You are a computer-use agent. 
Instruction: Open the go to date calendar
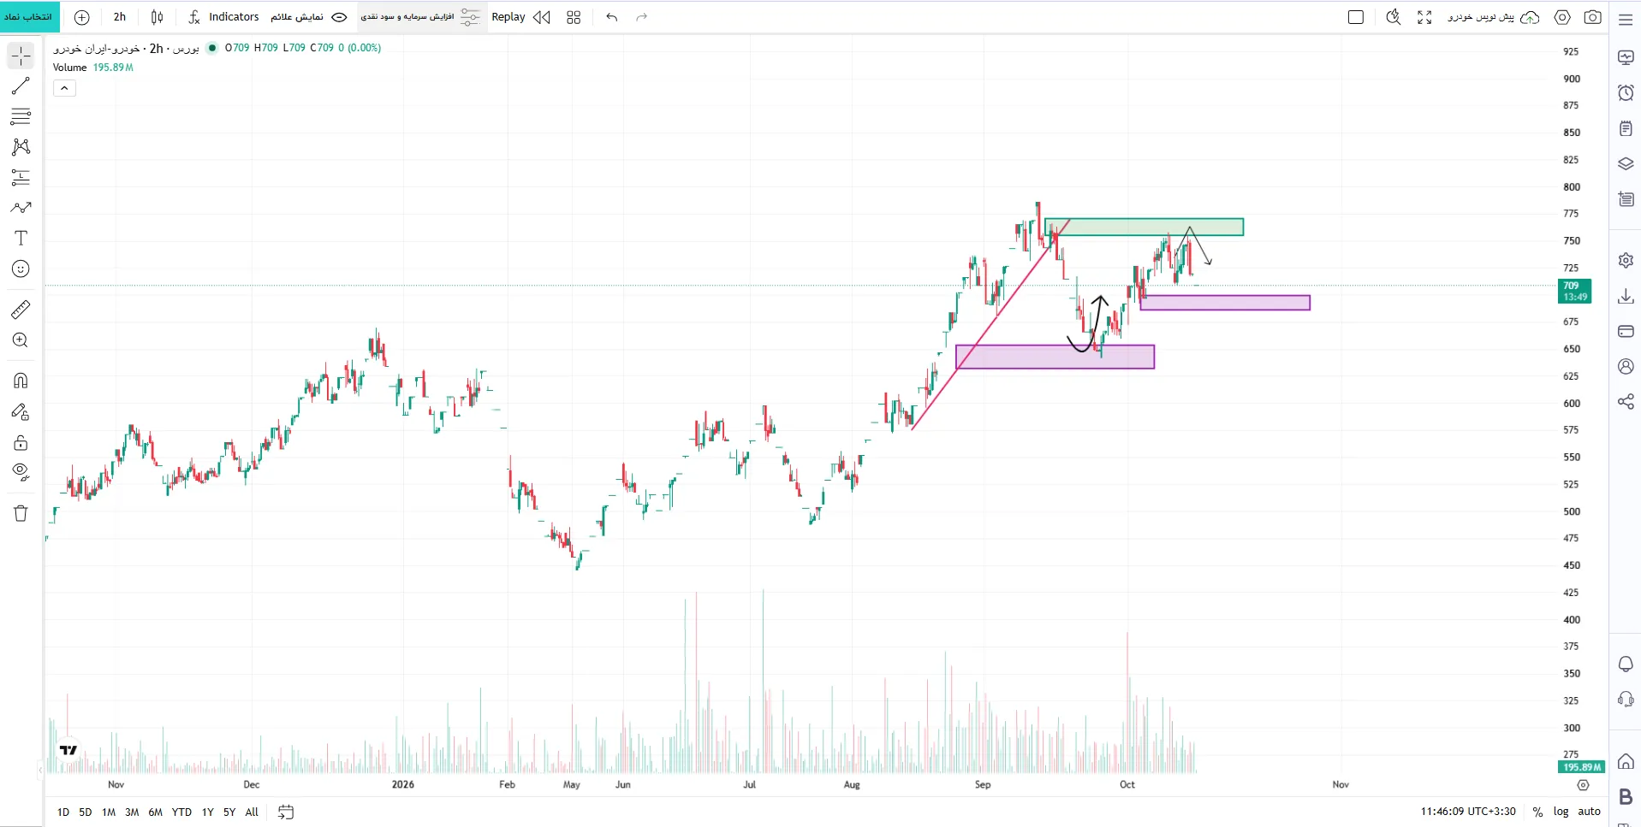[286, 812]
